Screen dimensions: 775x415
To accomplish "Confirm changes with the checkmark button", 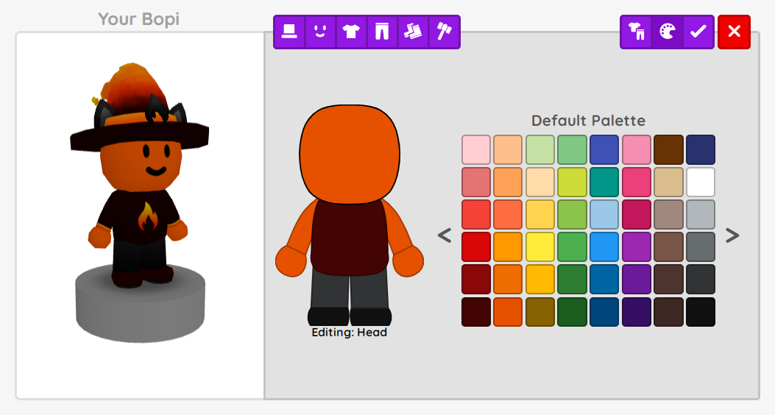I will [698, 32].
